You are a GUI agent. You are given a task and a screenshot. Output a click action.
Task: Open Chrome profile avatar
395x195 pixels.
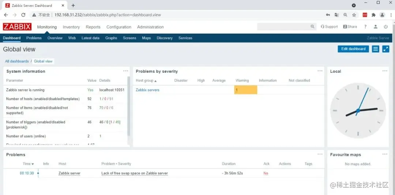tap(383, 15)
